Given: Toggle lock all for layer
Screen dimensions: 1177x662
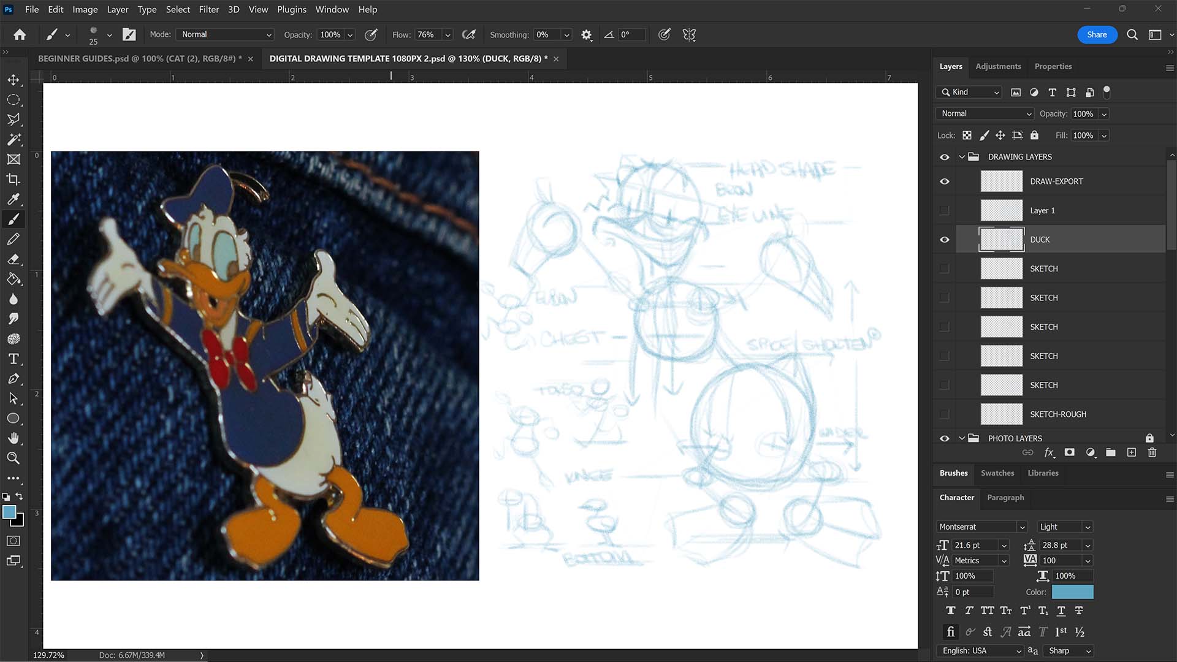Looking at the screenshot, I should coord(1034,135).
